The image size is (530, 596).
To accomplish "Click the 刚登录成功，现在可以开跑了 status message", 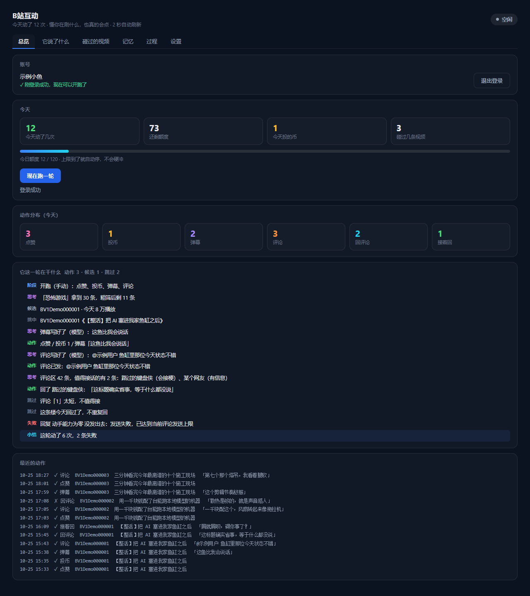I will pyautogui.click(x=53, y=85).
